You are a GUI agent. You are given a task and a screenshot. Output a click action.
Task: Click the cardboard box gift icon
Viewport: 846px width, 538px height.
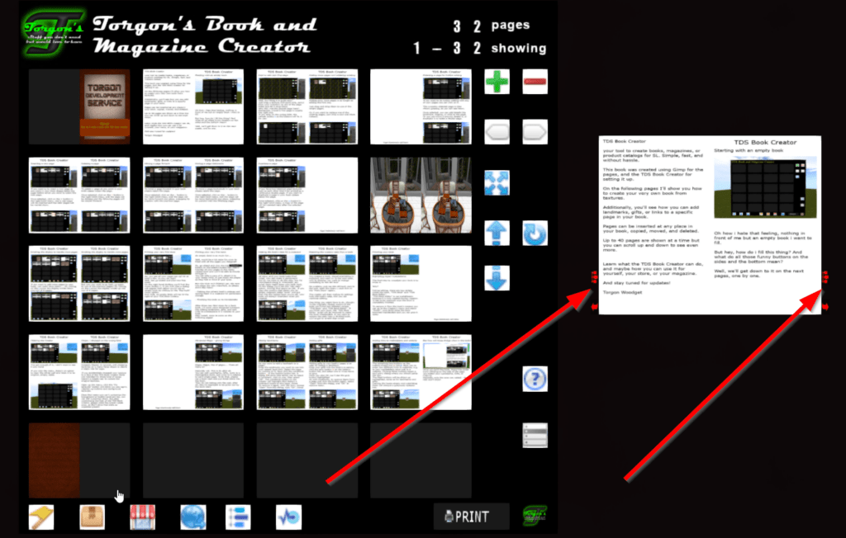[93, 517]
